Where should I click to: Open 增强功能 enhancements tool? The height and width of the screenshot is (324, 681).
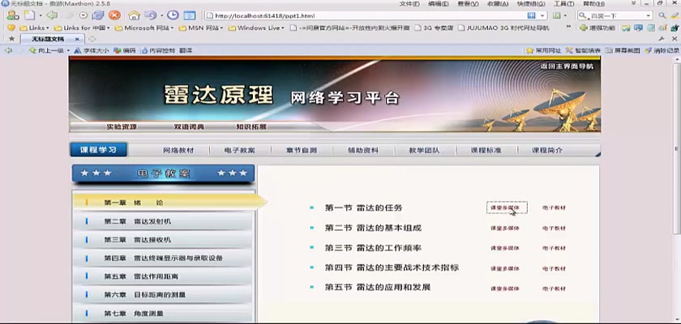click(597, 28)
